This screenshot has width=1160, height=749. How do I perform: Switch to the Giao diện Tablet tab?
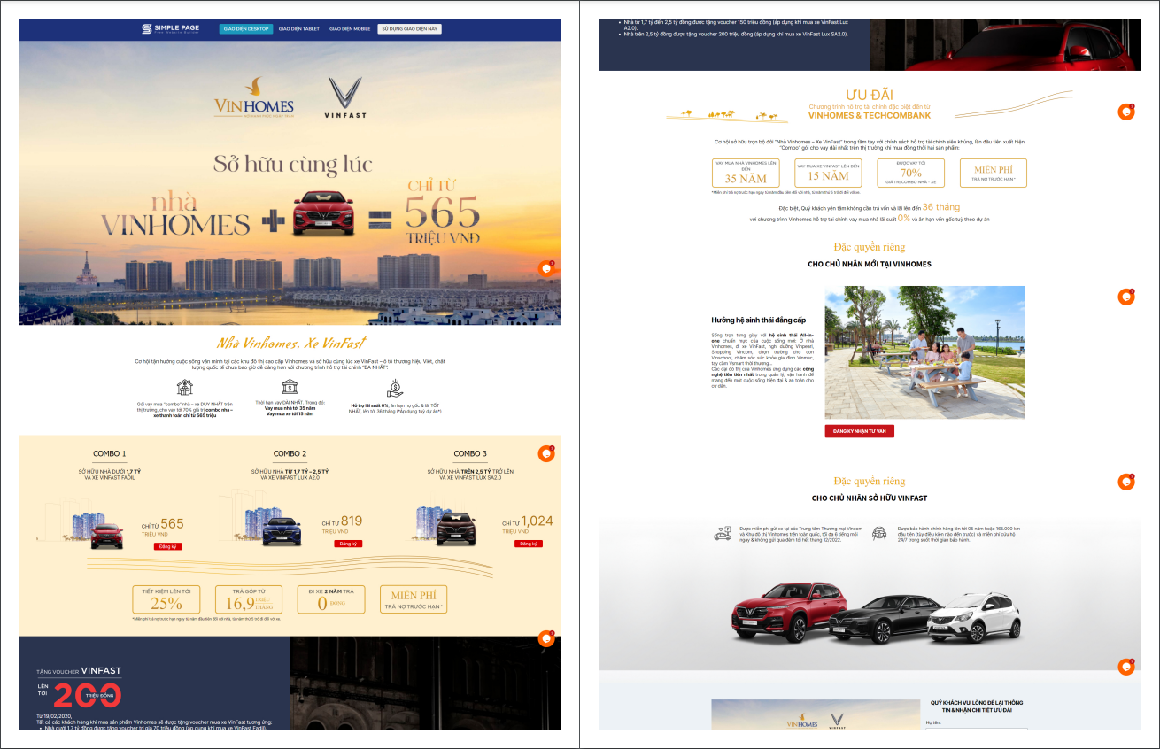click(298, 29)
